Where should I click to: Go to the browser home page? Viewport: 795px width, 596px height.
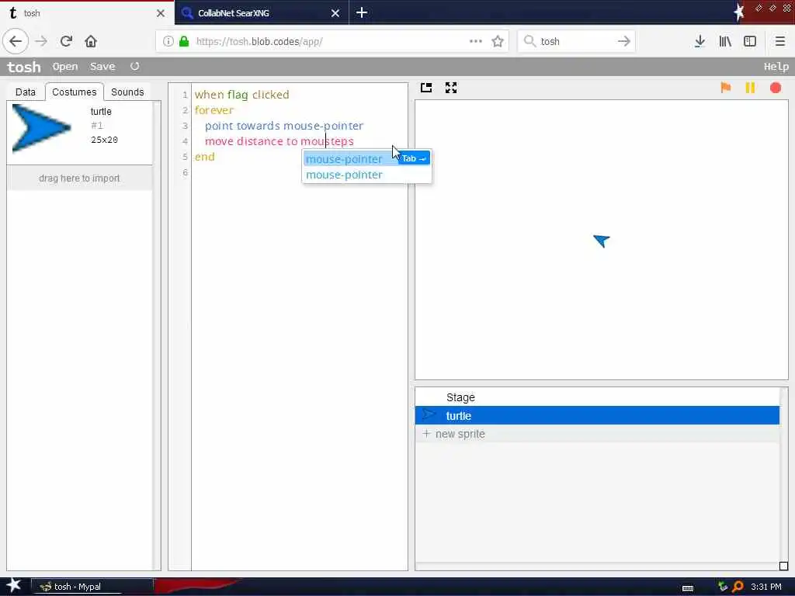point(91,41)
